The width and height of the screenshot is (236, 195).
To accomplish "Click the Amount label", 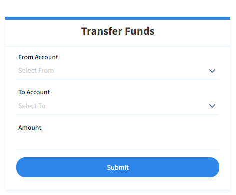I will point(30,128).
